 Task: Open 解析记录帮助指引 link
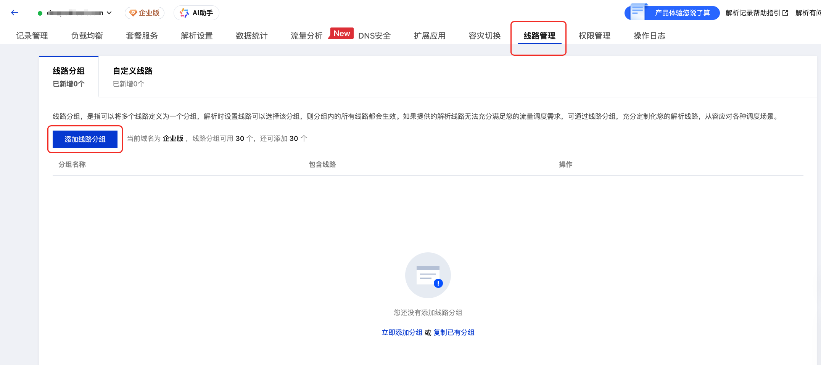point(753,13)
